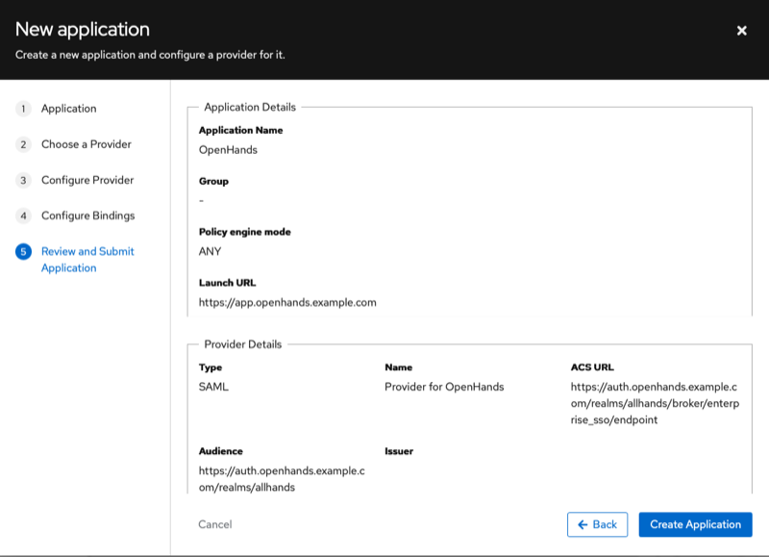Click the Group field label

pos(213,181)
